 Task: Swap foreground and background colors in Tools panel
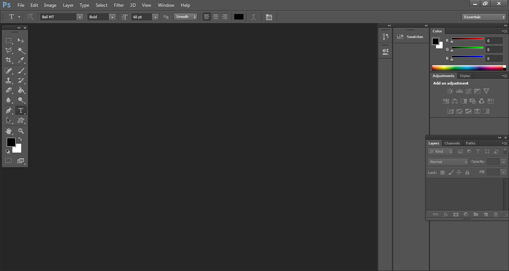(20, 139)
